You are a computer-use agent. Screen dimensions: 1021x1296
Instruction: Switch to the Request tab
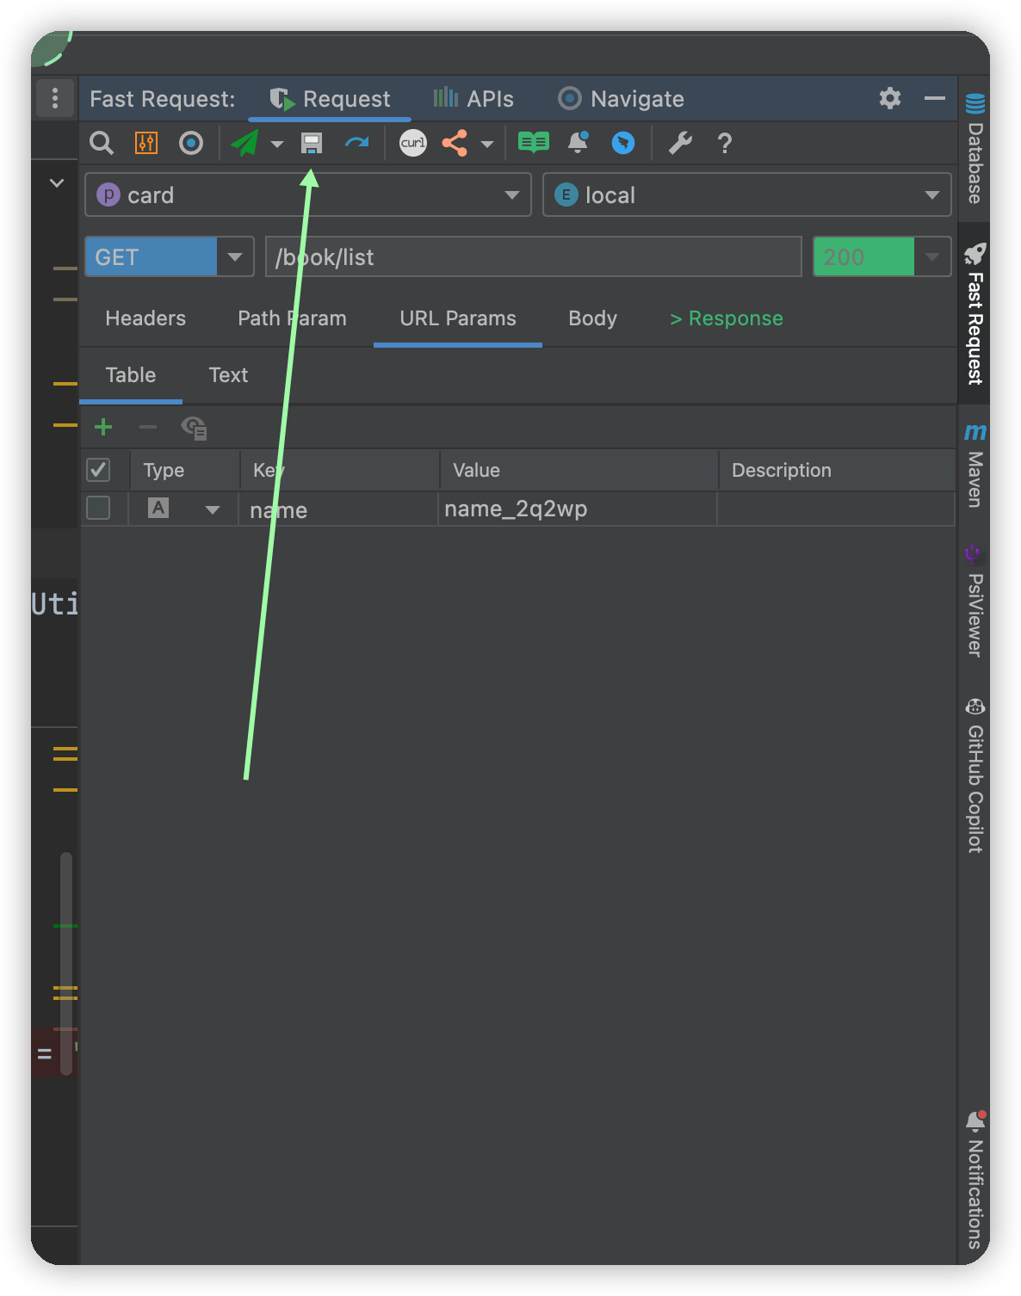[330, 99]
